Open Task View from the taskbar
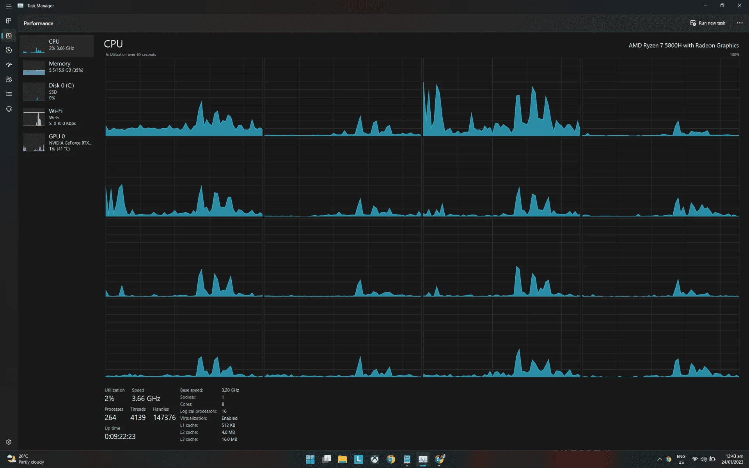 coord(327,459)
